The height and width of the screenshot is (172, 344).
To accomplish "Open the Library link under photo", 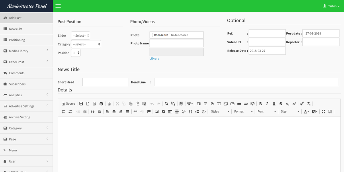I will pyautogui.click(x=154, y=58).
